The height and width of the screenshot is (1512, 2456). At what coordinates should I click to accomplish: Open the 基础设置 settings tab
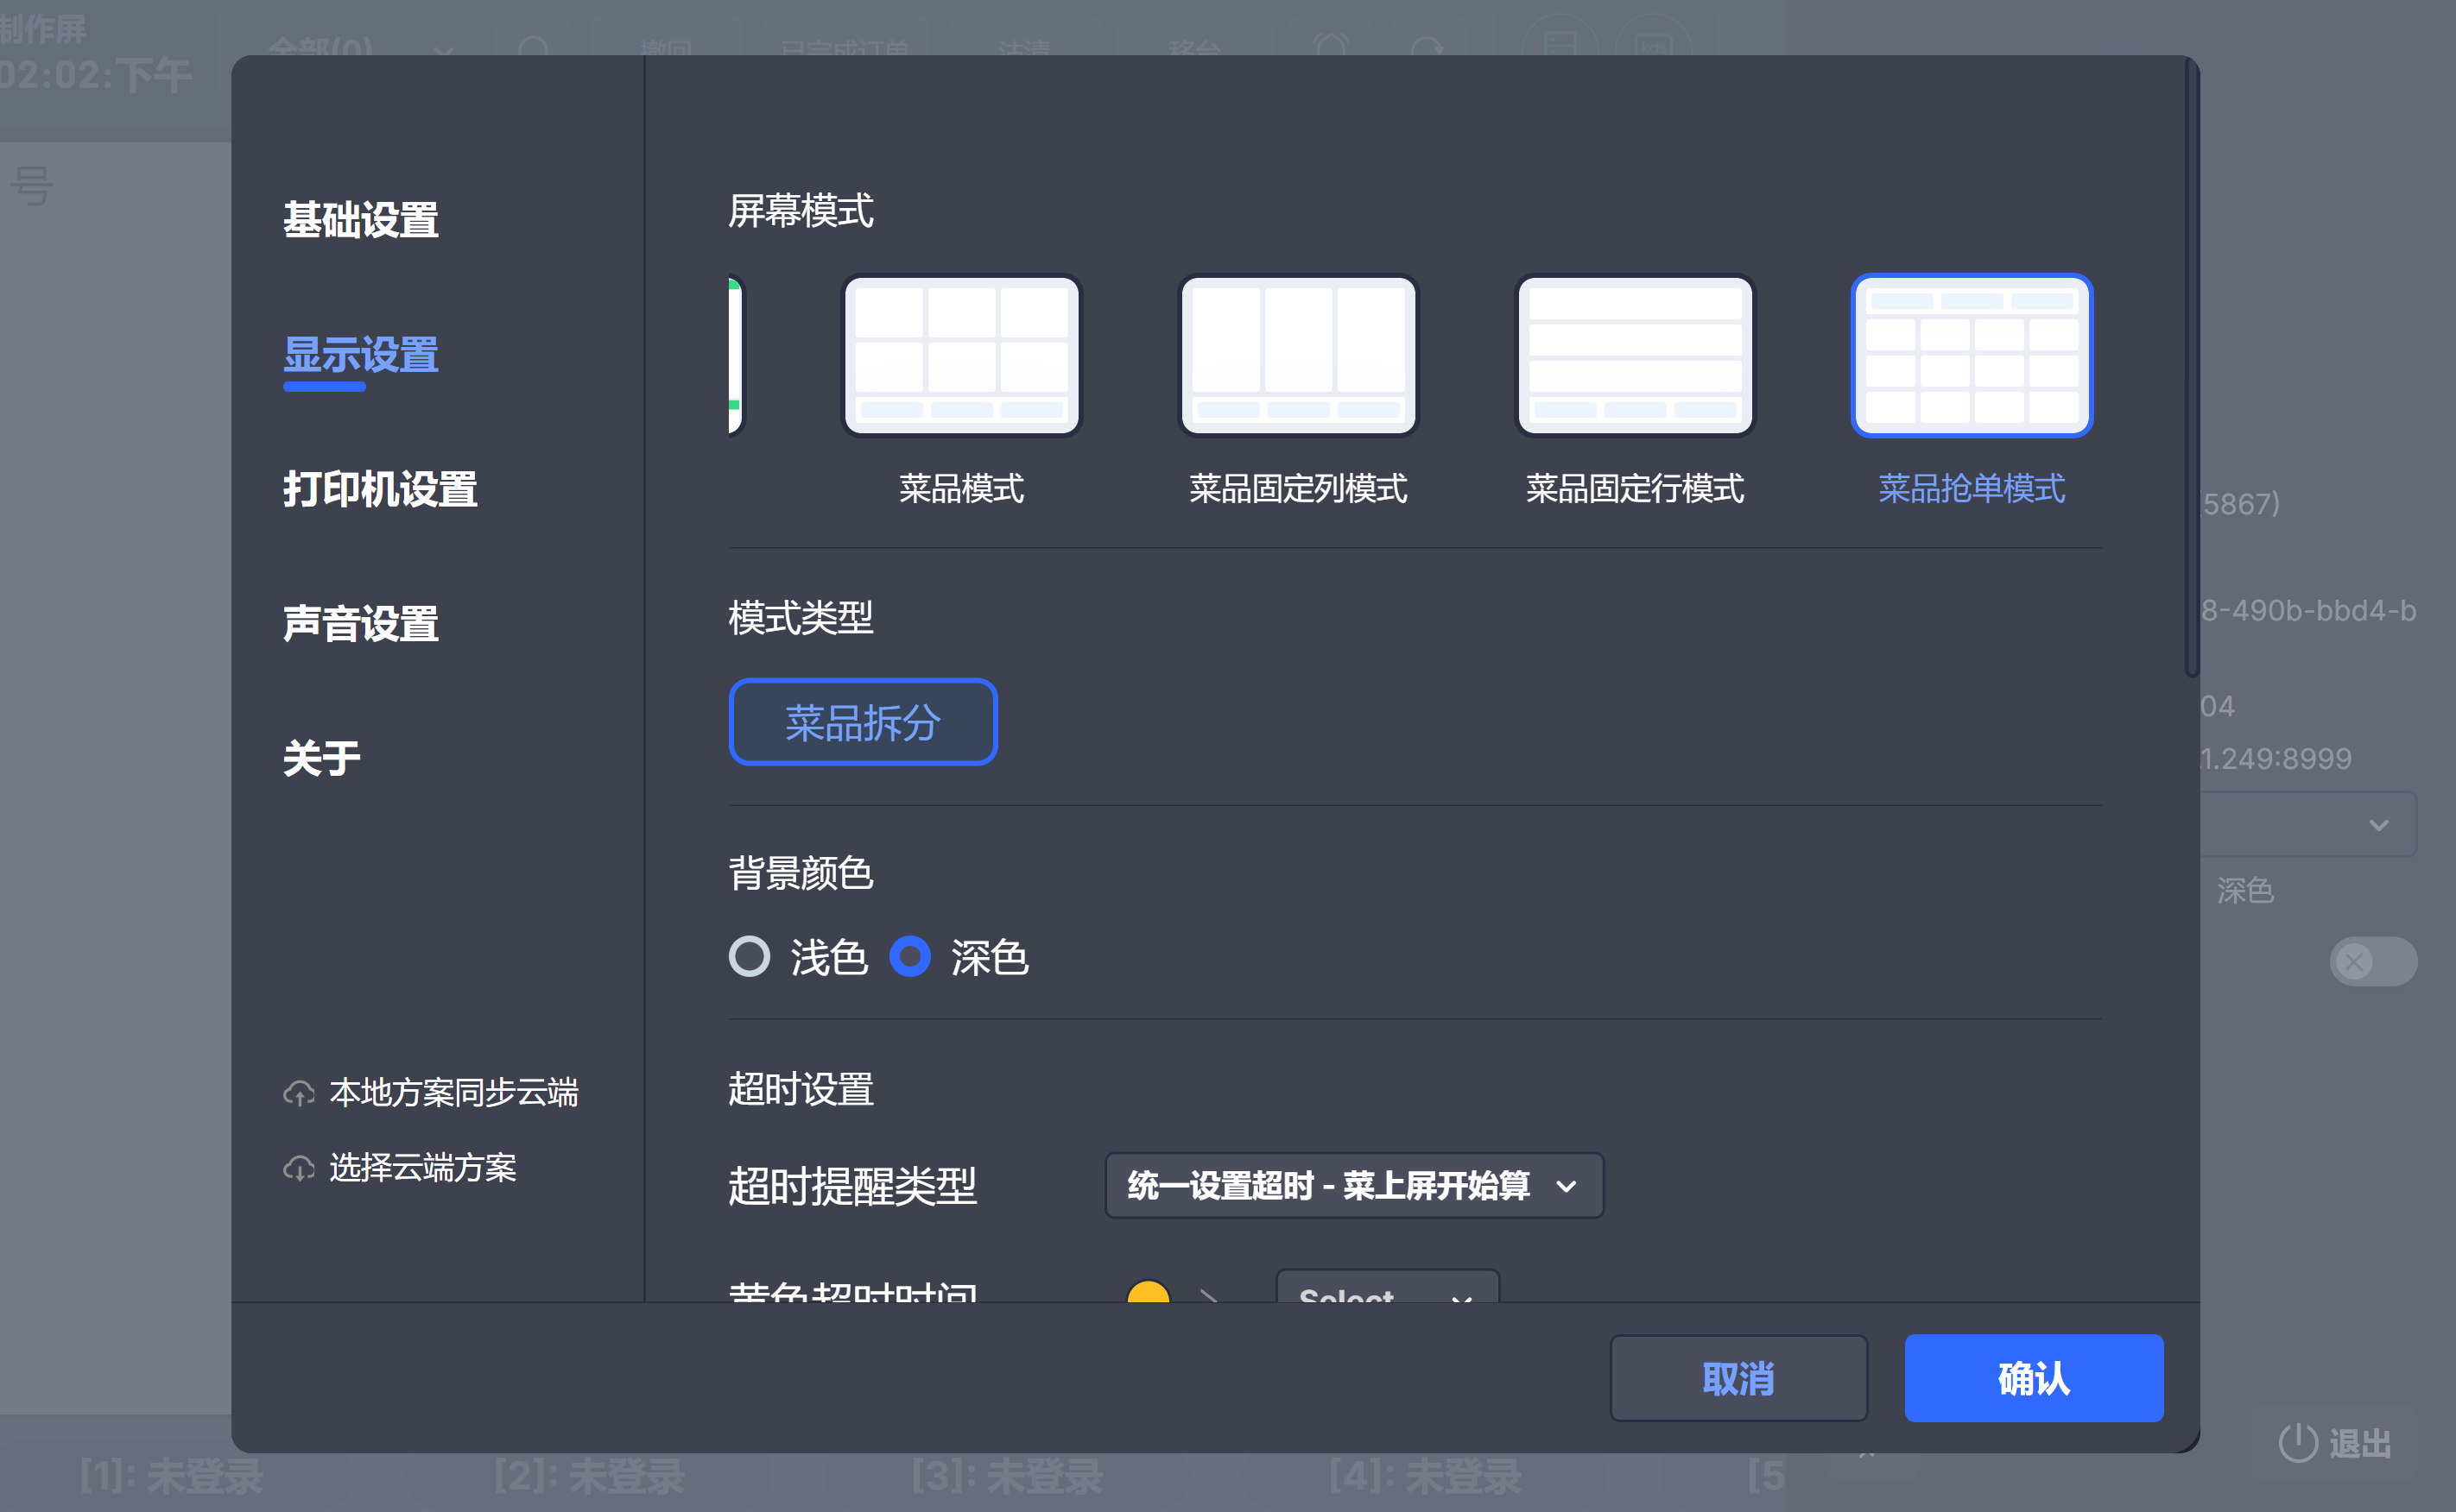(360, 220)
